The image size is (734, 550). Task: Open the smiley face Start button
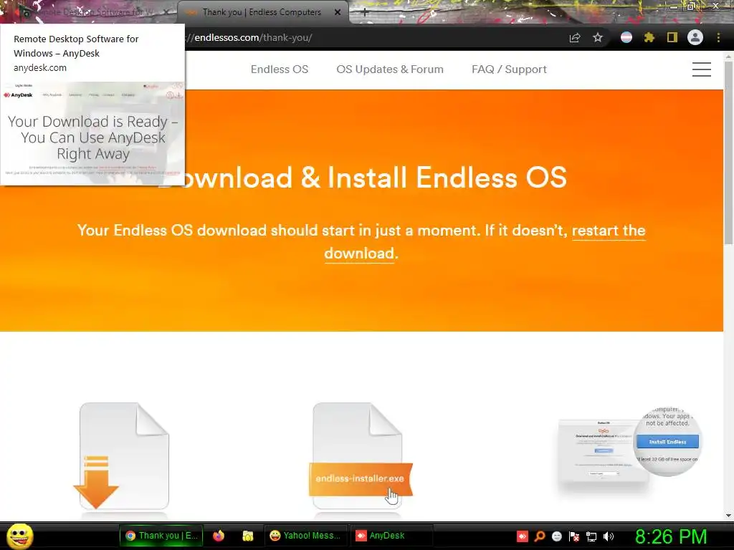(x=19, y=536)
